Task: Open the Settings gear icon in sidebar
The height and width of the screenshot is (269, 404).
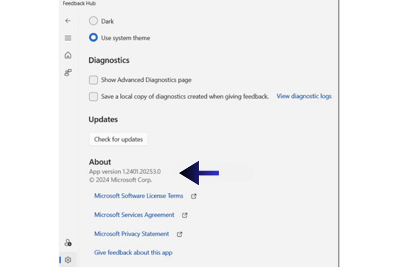Action: (x=68, y=260)
